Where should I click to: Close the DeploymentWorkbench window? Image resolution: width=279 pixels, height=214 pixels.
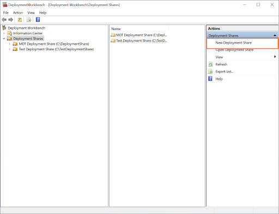[x=272, y=4]
